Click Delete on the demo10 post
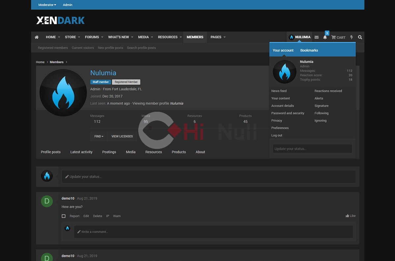This screenshot has width=395, height=261. click(x=97, y=216)
